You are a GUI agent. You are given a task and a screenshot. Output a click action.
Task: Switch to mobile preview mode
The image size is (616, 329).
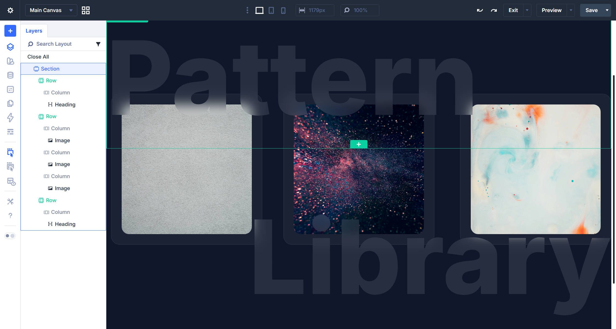point(283,10)
